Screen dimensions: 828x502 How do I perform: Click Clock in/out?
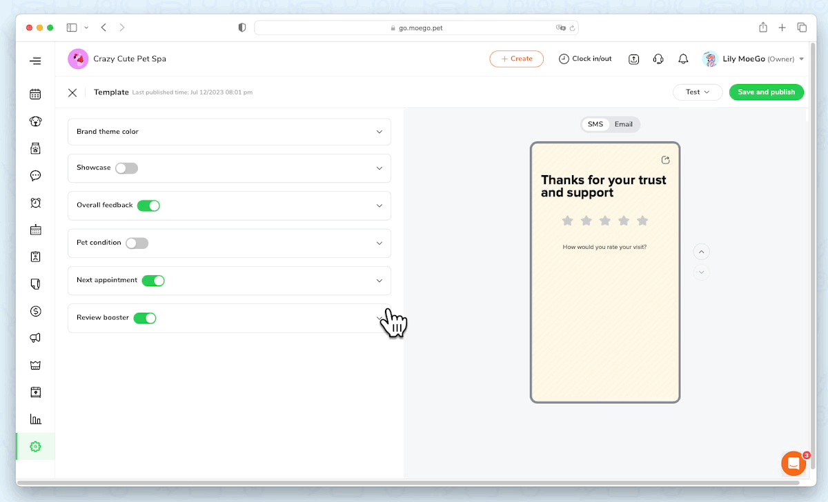point(585,59)
